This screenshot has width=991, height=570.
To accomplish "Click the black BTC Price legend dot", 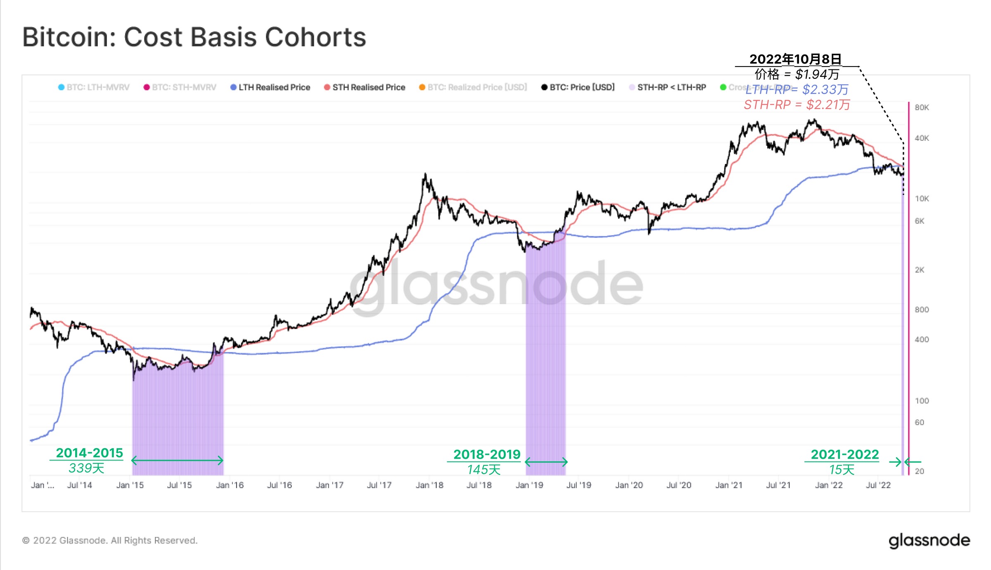I will coord(544,87).
